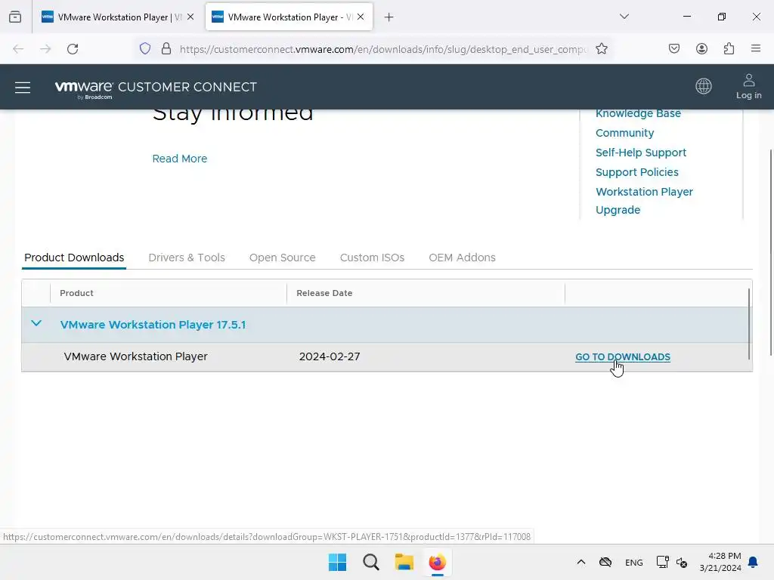The width and height of the screenshot is (774, 580).
Task: Open the OEM Addons tab
Action: tap(462, 258)
